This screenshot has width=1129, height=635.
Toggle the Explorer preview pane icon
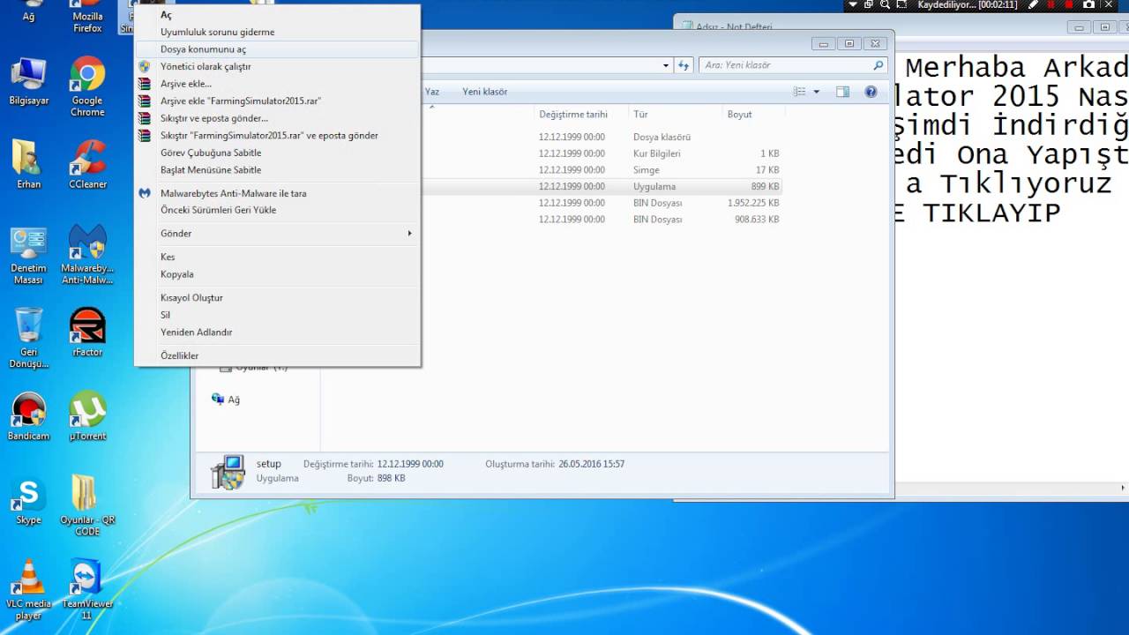pos(842,92)
